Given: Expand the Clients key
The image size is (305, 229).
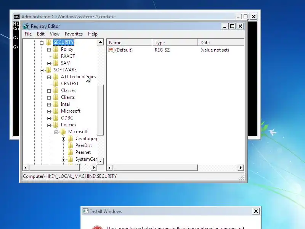Looking at the screenshot, I should coord(49,98).
